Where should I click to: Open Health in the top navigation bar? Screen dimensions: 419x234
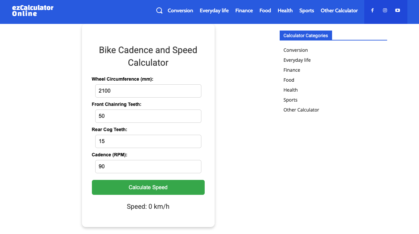click(285, 11)
